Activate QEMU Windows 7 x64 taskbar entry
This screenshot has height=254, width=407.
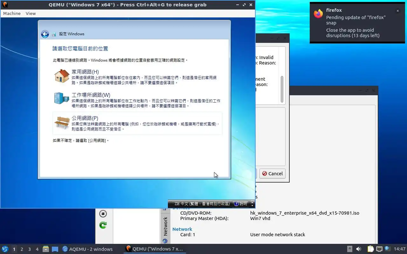click(155, 249)
